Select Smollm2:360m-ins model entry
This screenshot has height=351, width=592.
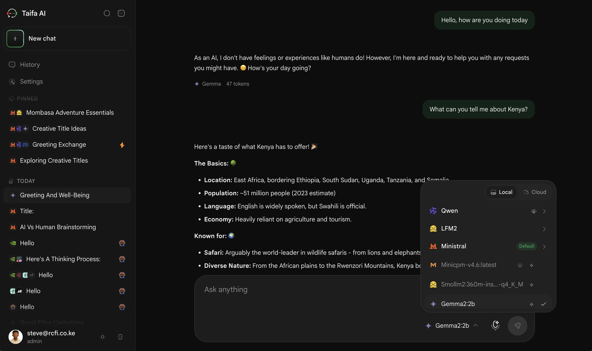488,284
